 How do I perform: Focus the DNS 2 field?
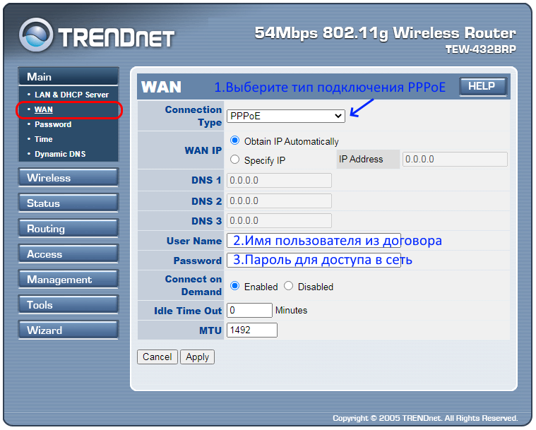coord(279,201)
